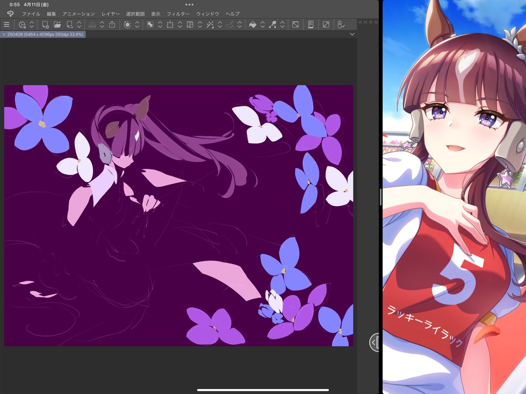Click the circular arrow rotate-reset icon
This screenshot has height=394, width=526.
pyautogui.click(x=128, y=25)
